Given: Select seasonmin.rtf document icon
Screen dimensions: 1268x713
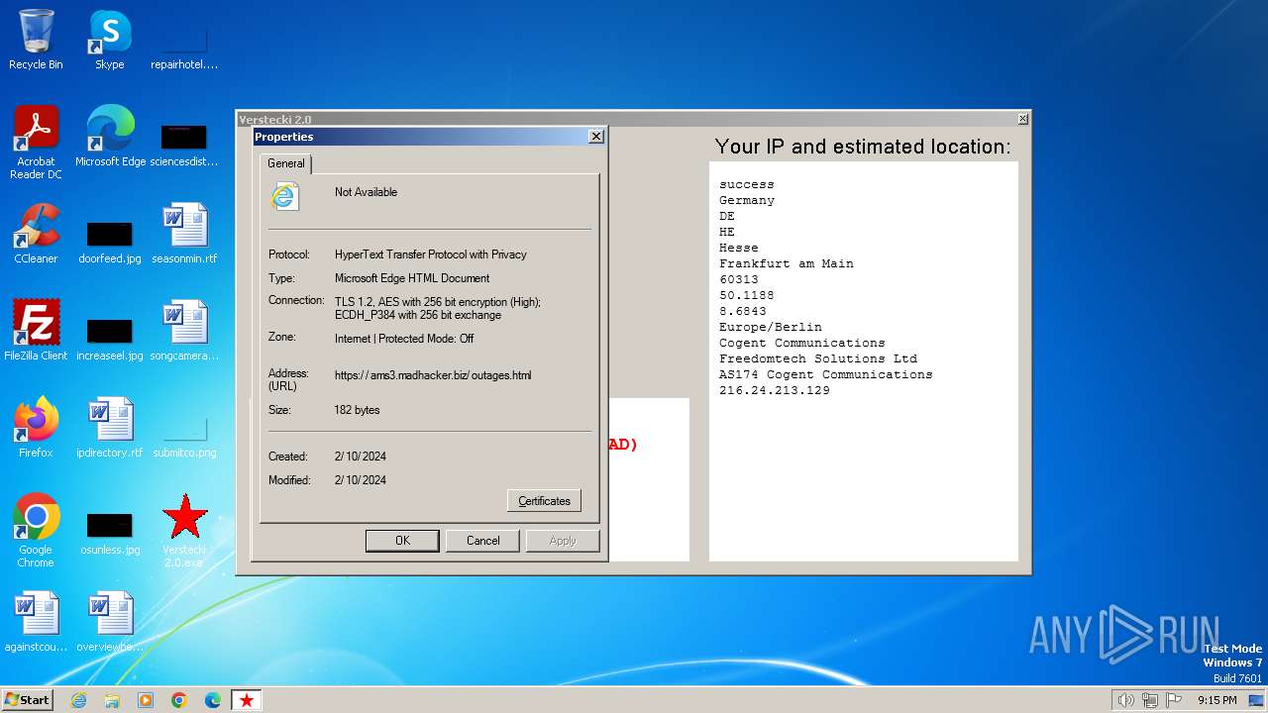Looking at the screenshot, I should point(184,233).
